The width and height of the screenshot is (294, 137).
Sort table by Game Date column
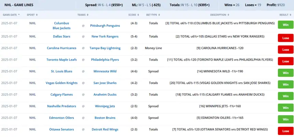click(x=11, y=15)
